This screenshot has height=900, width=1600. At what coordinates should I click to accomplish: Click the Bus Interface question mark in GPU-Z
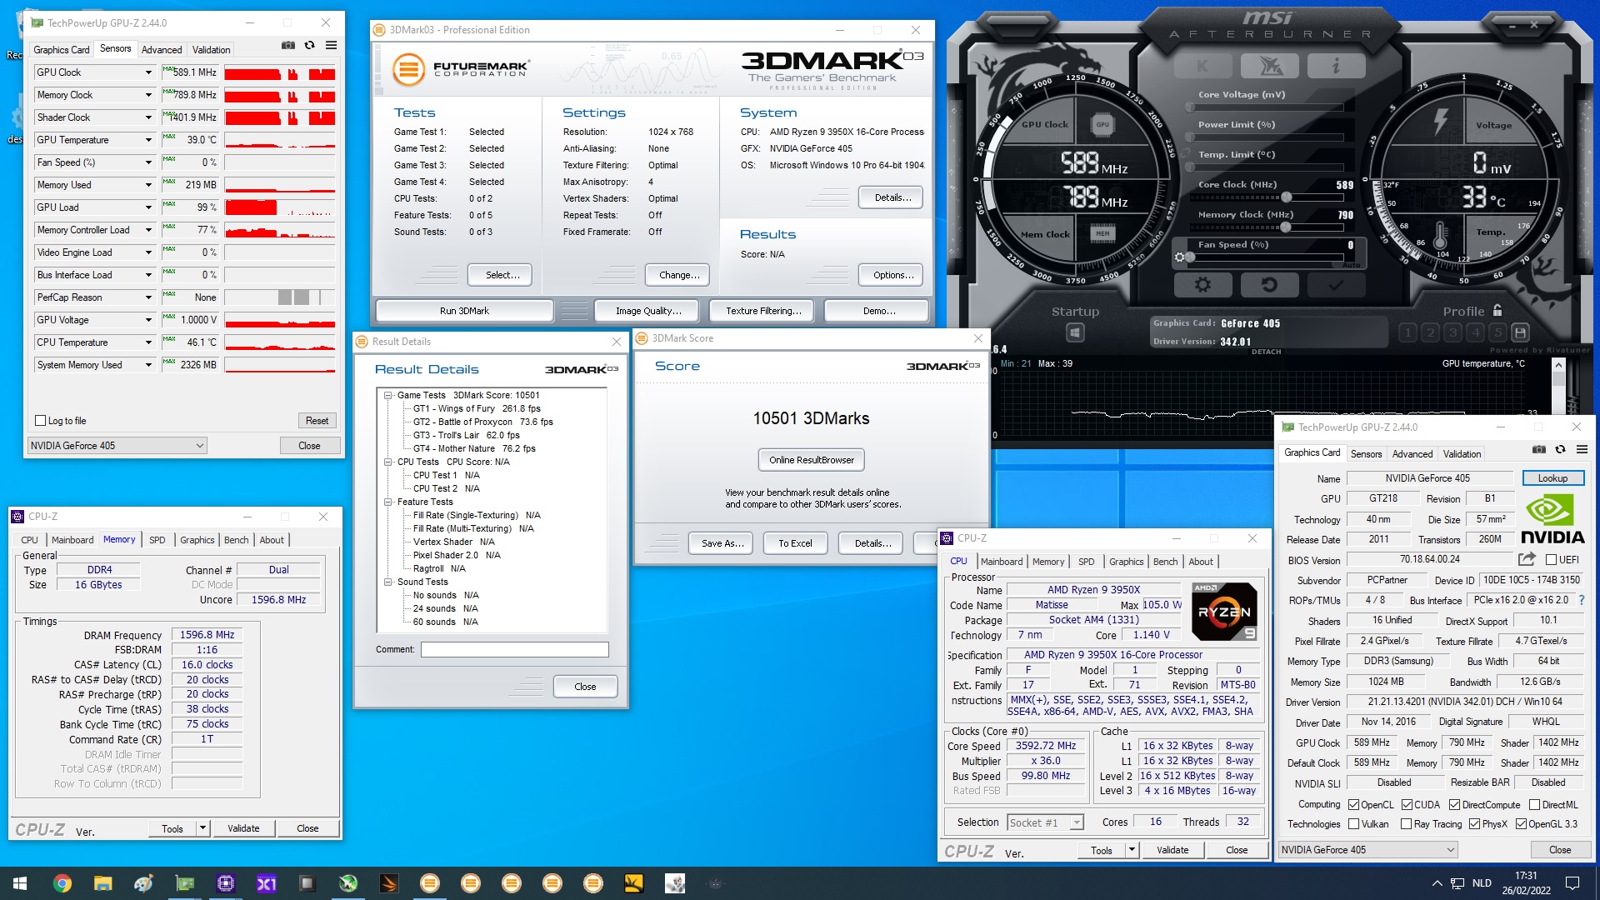(1581, 600)
